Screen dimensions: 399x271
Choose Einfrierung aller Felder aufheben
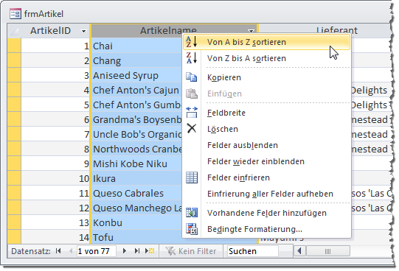click(x=266, y=194)
